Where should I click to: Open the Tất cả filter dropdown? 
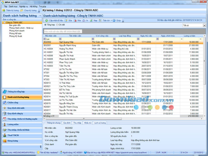tap(194, 25)
